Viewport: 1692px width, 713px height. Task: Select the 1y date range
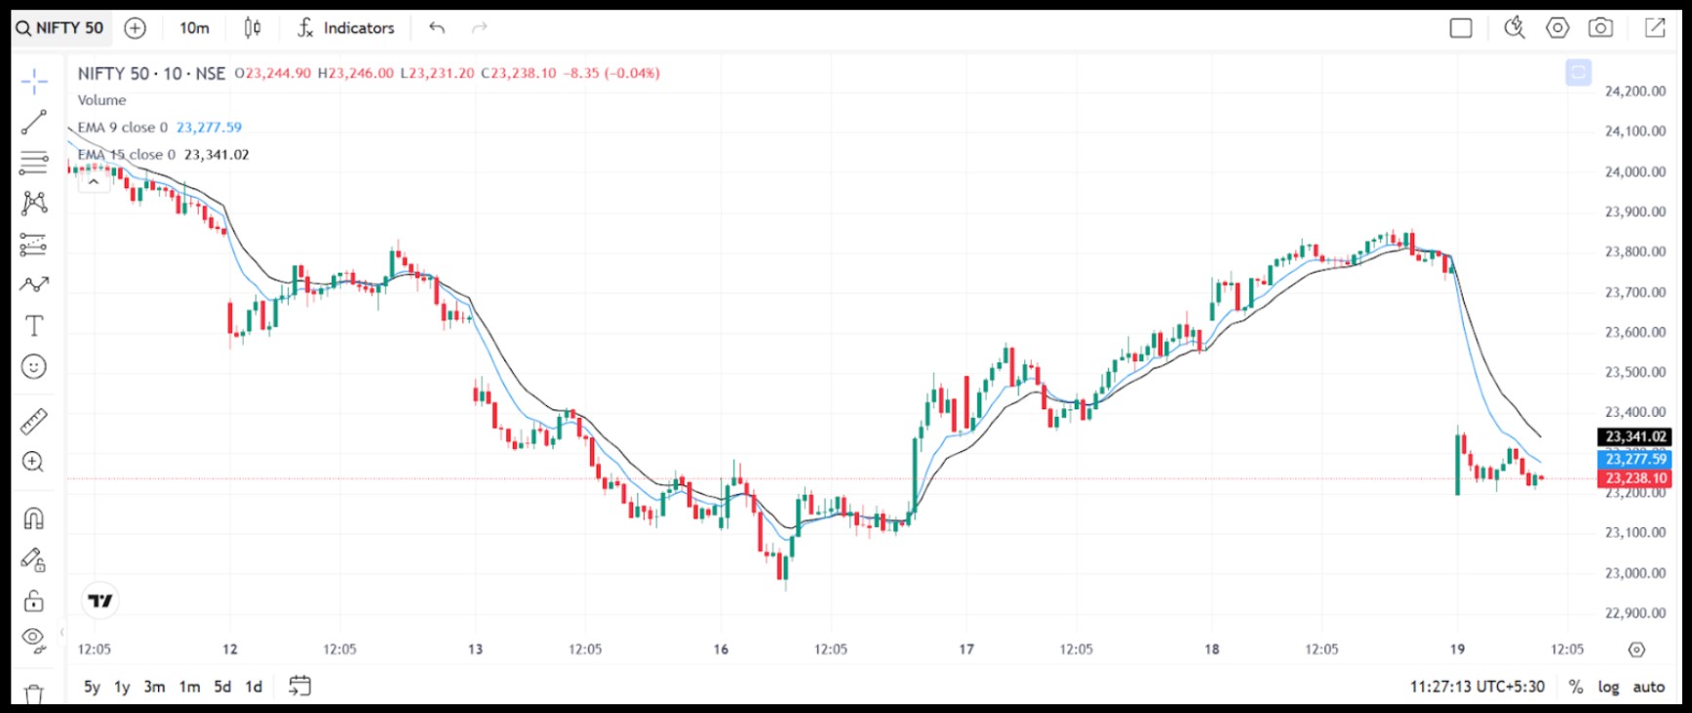pyautogui.click(x=122, y=687)
